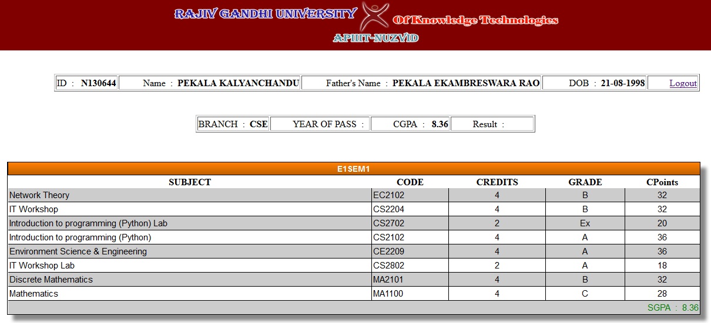
Task: Select the student ID N130644
Action: (x=99, y=83)
